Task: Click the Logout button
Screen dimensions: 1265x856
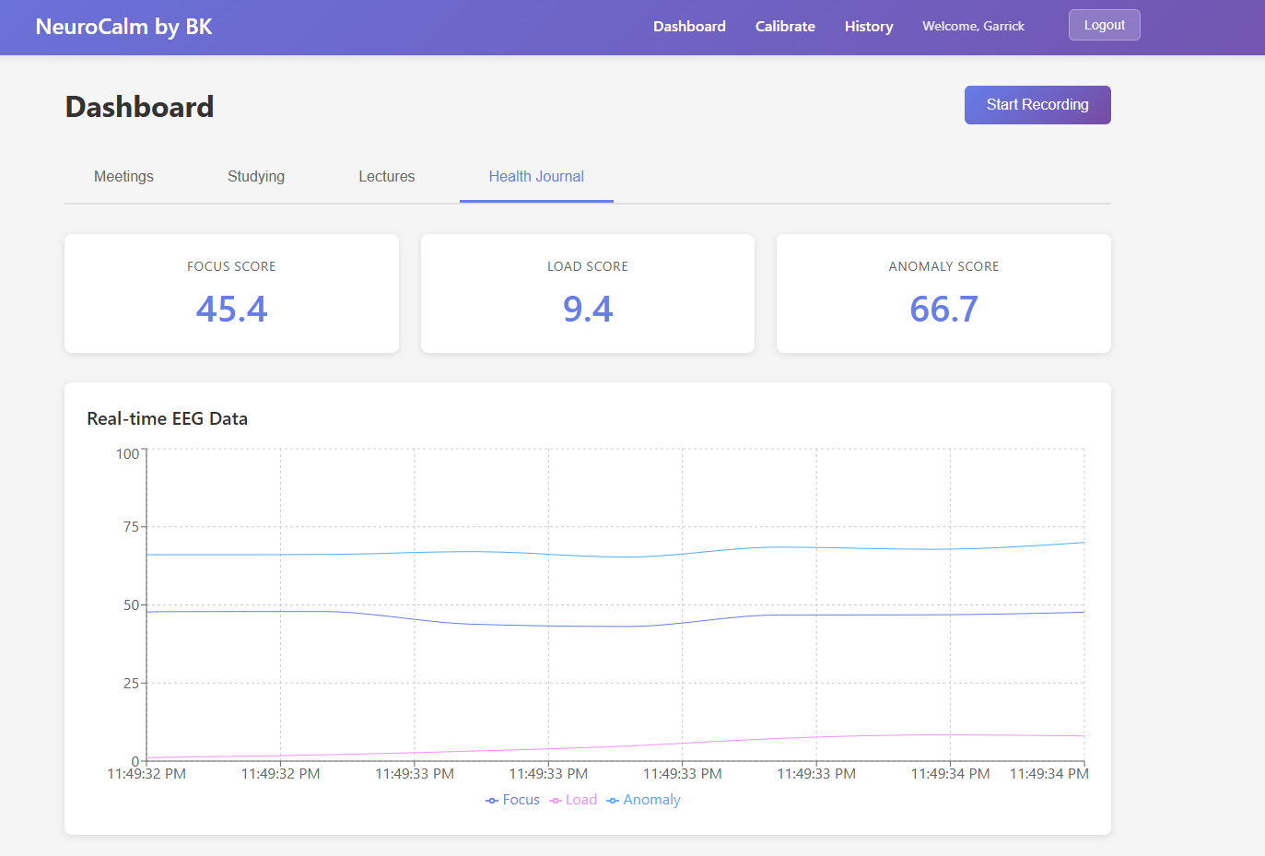Action: point(1104,25)
